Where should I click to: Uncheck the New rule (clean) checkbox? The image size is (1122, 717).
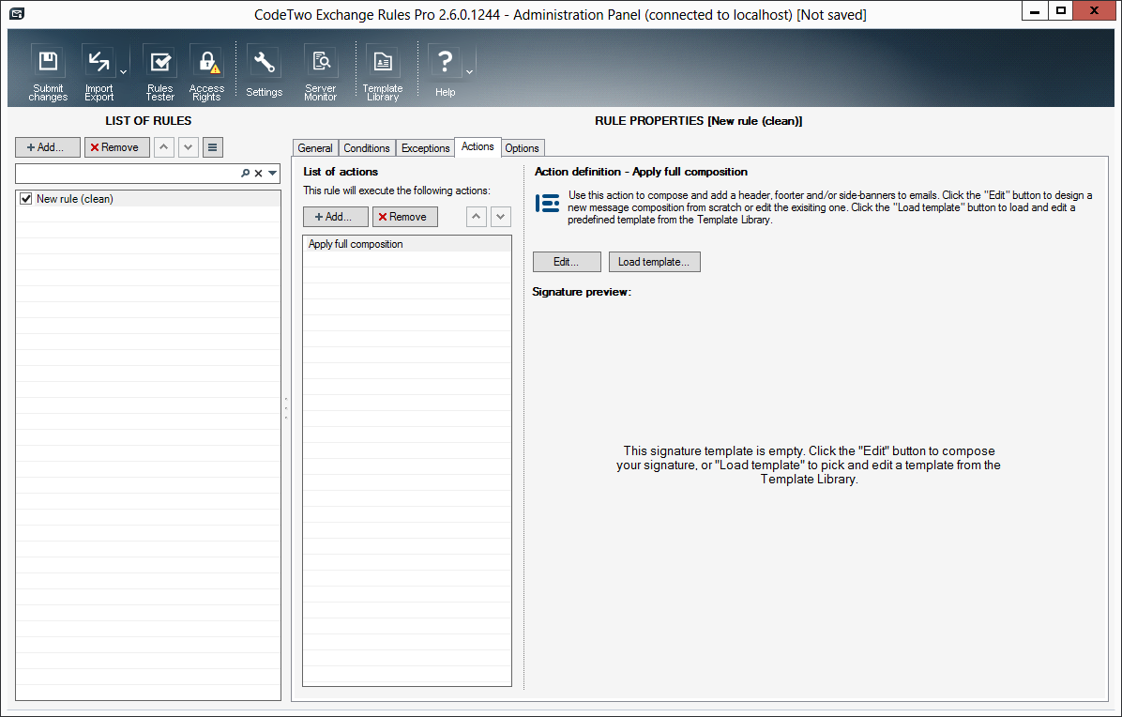click(x=26, y=199)
